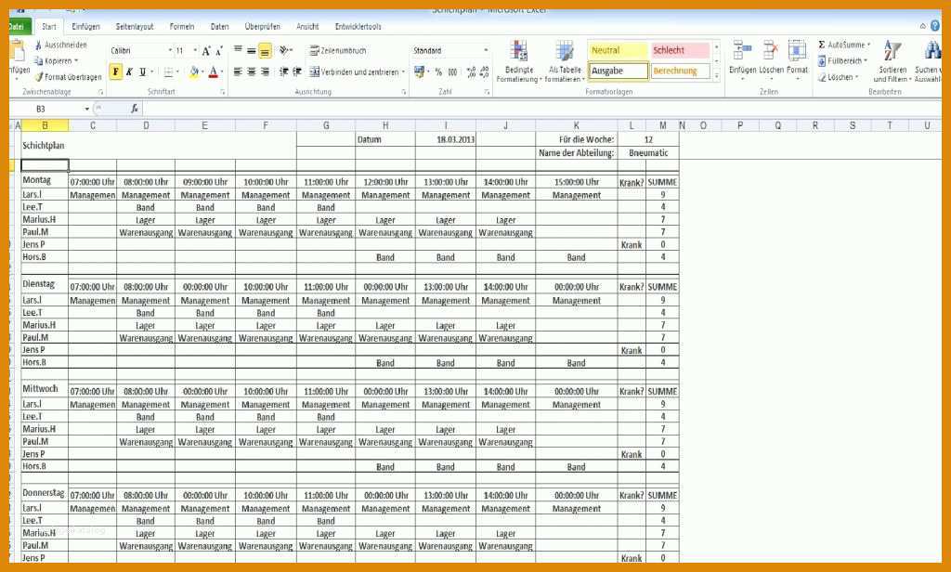951x572 pixels.
Task: Click the borders icon in Schriftart
Action: coord(169,71)
